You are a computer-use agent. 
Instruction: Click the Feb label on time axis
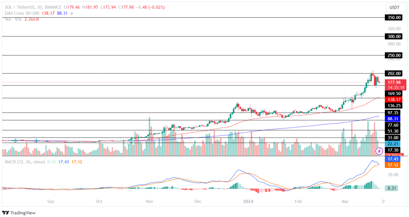(x=298, y=201)
